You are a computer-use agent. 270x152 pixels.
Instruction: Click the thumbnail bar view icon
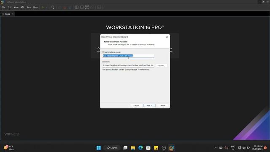tap(82, 7)
